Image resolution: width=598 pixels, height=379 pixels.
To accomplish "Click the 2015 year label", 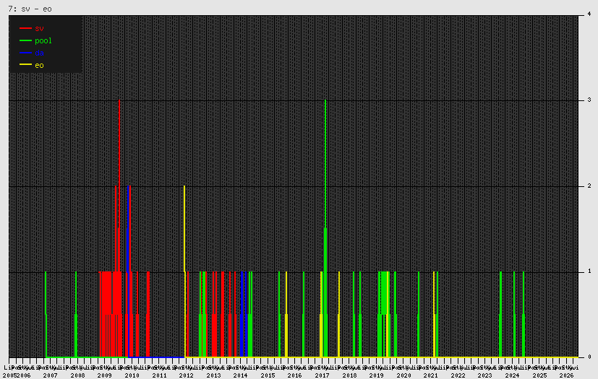I will pos(268,375).
